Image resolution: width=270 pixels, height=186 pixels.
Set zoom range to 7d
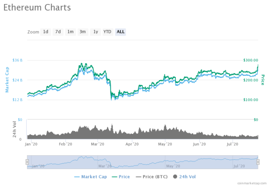[58, 32]
